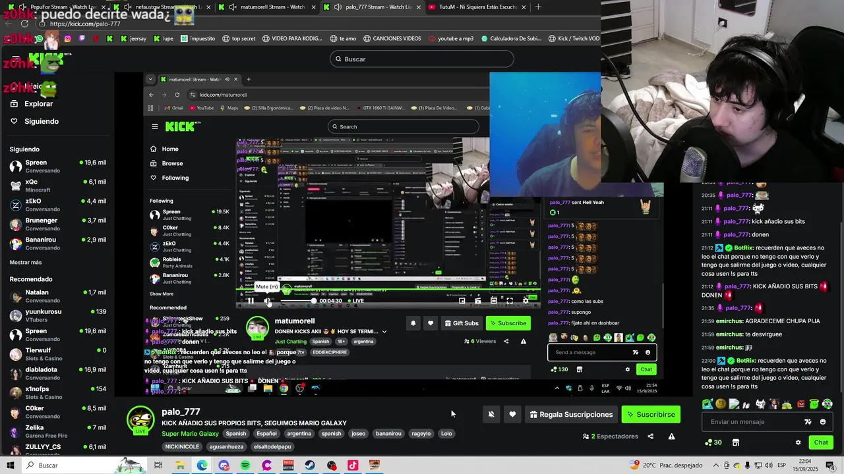This screenshot has height=474, width=844.
Task: Open the chat emoji picker
Action: point(823,422)
